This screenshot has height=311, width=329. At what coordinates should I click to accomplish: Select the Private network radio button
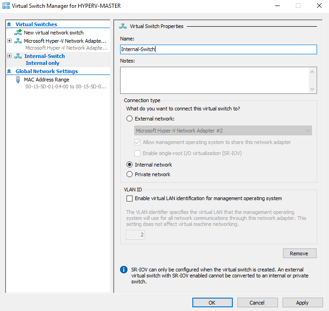(129, 174)
